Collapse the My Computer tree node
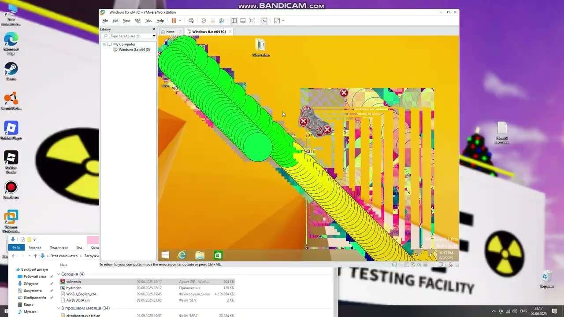 [104, 44]
